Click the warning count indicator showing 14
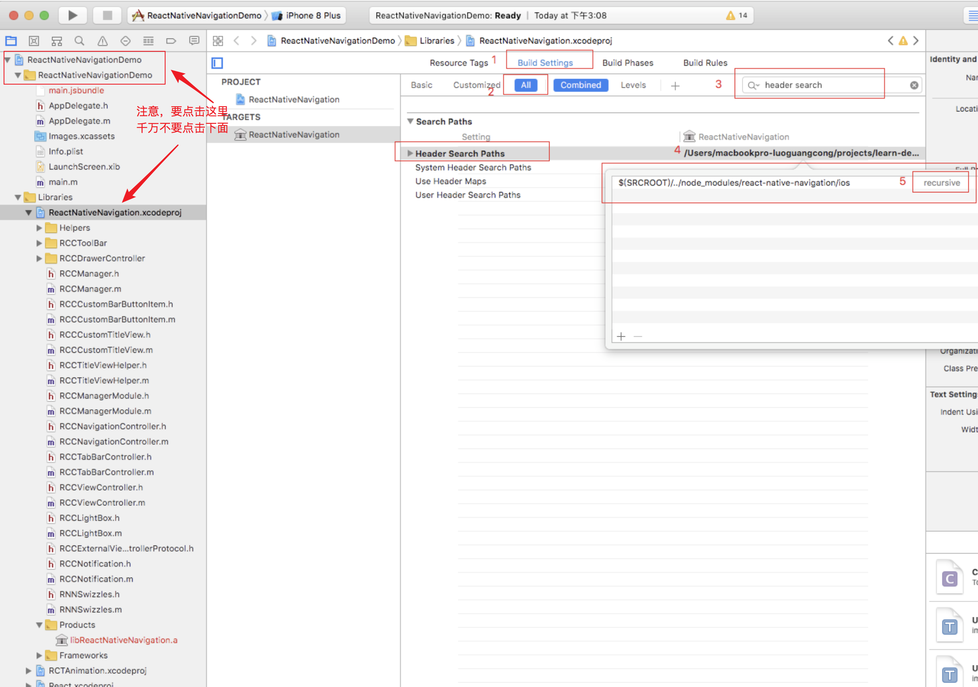The width and height of the screenshot is (978, 687). pos(737,15)
